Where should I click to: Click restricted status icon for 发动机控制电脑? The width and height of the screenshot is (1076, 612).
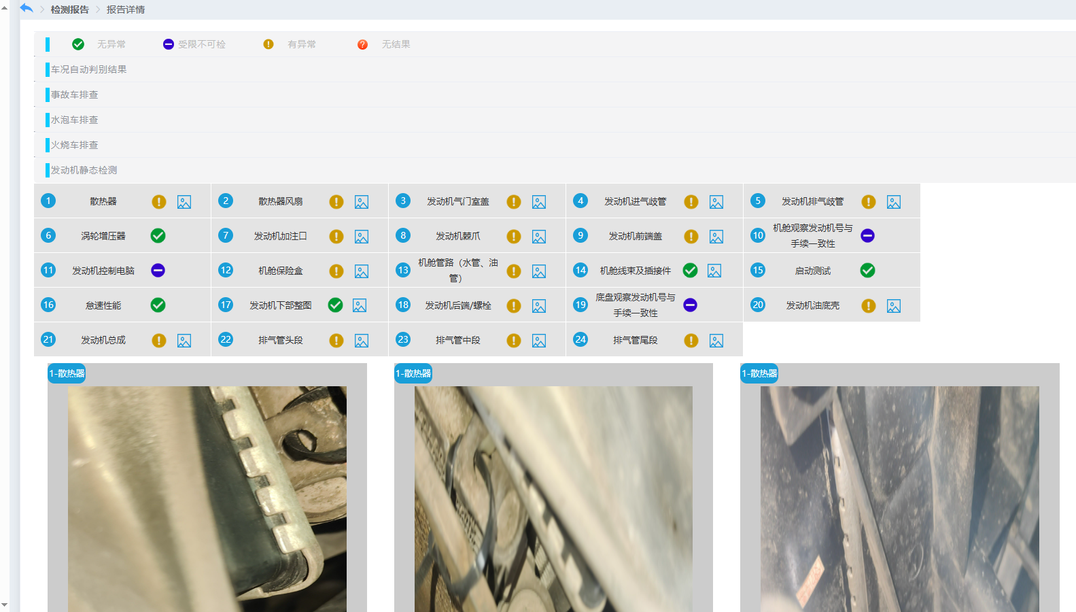coord(158,271)
